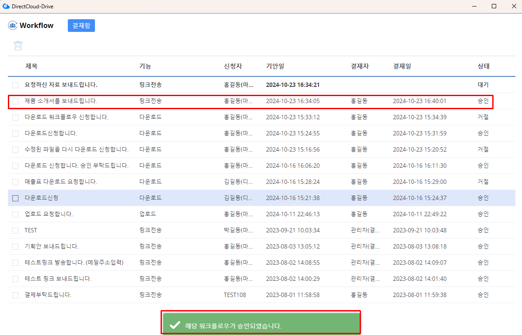The width and height of the screenshot is (522, 335).
Task: Click the Workflow people icon
Action: (13, 25)
